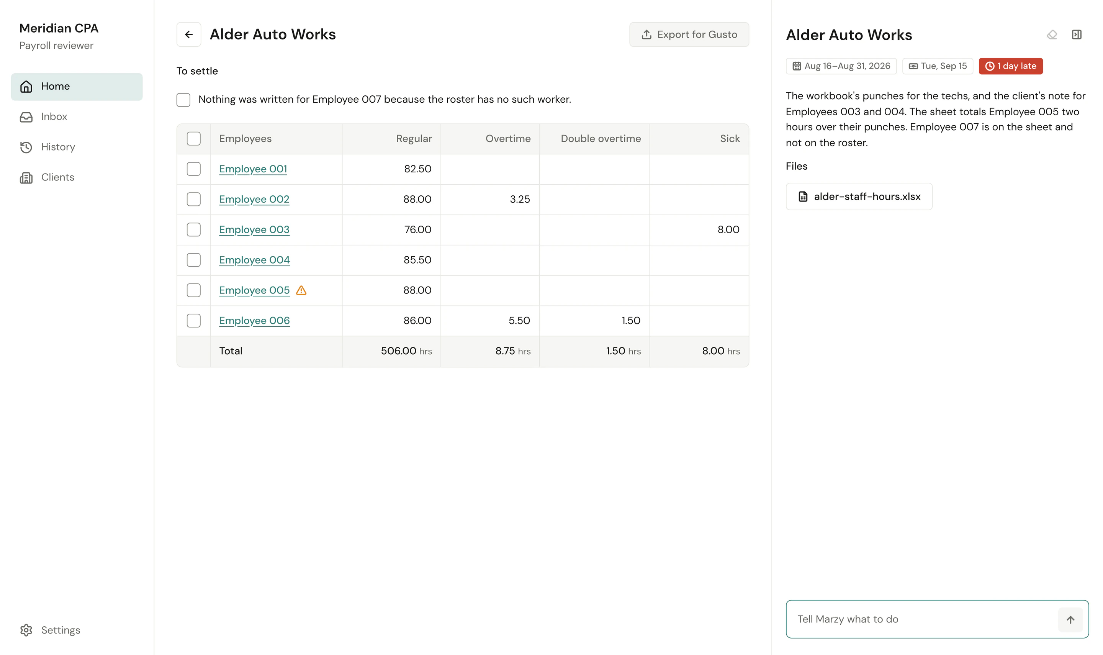
Task: Open the Employee 006 link
Action: click(255, 321)
